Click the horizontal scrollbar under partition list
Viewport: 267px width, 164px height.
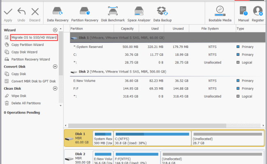pyautogui.click(x=147, y=125)
